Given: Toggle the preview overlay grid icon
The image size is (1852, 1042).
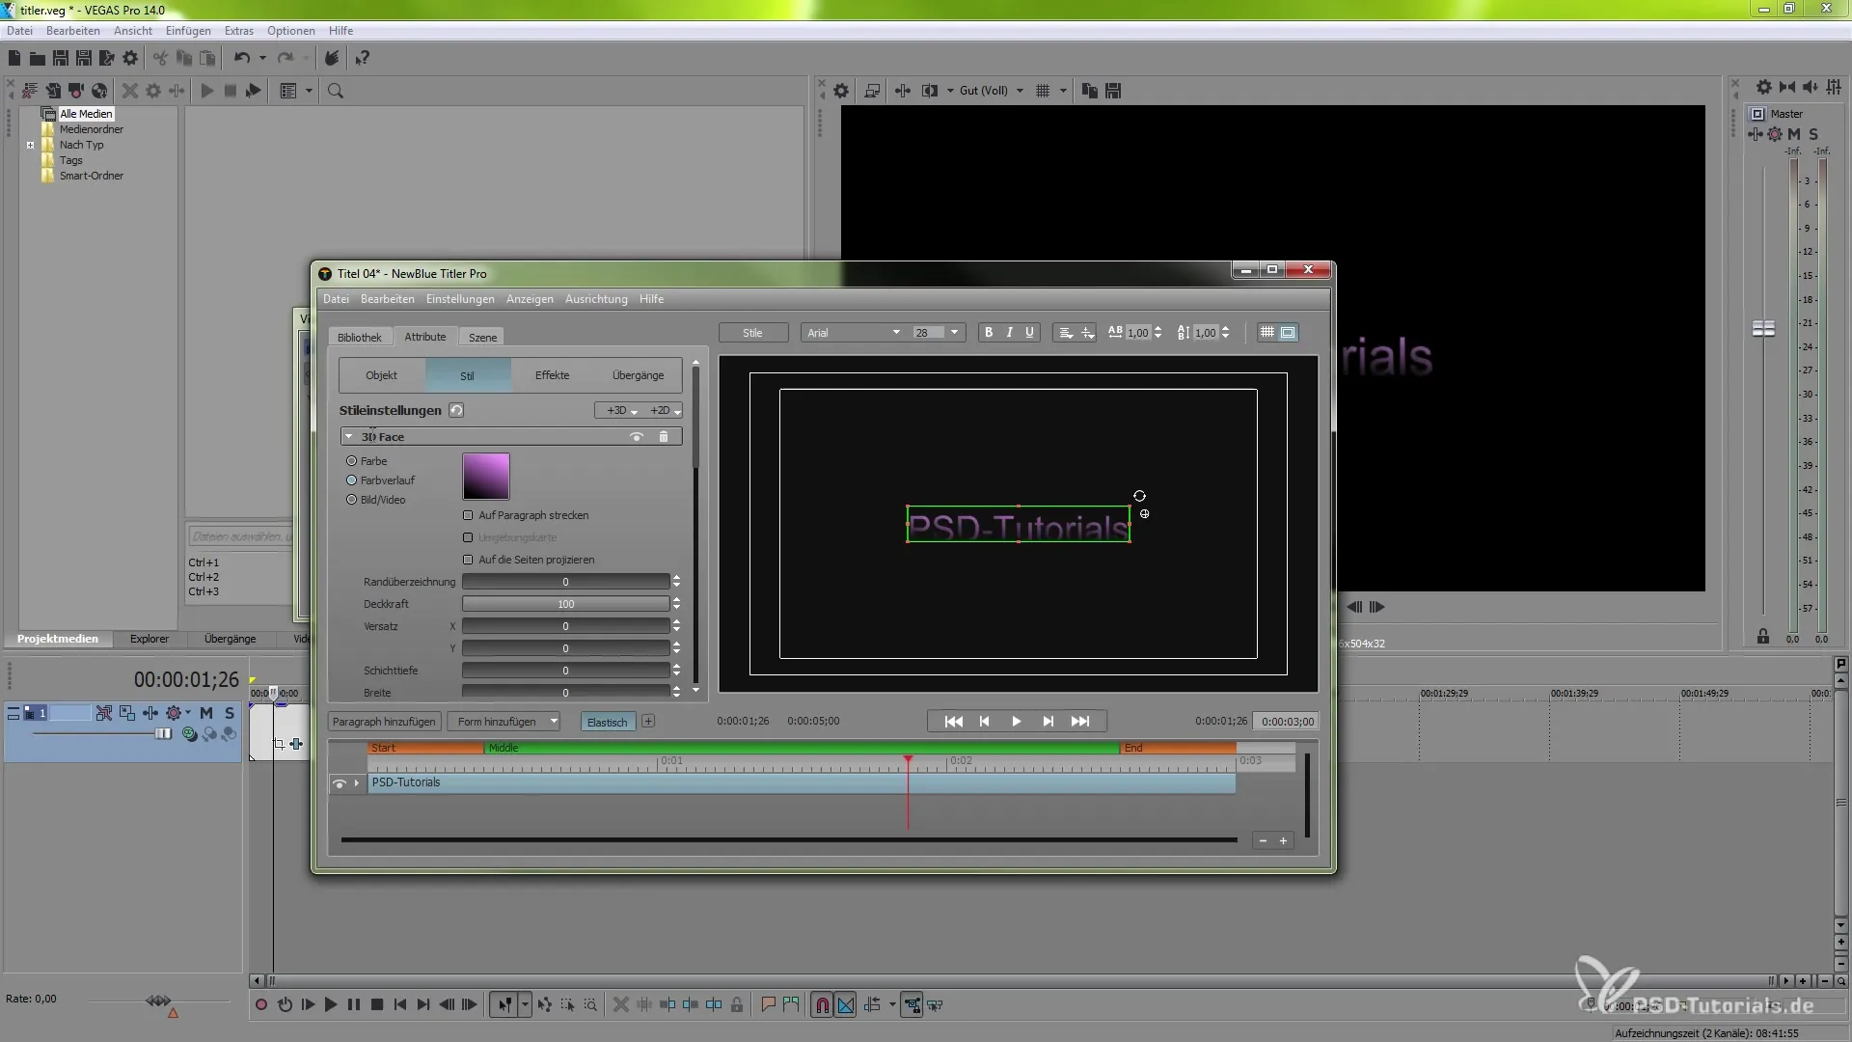Looking at the screenshot, I should (x=1043, y=91).
